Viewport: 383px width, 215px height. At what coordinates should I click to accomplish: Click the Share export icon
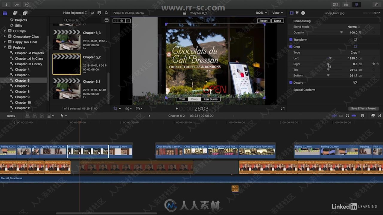pyautogui.click(x=377, y=4)
